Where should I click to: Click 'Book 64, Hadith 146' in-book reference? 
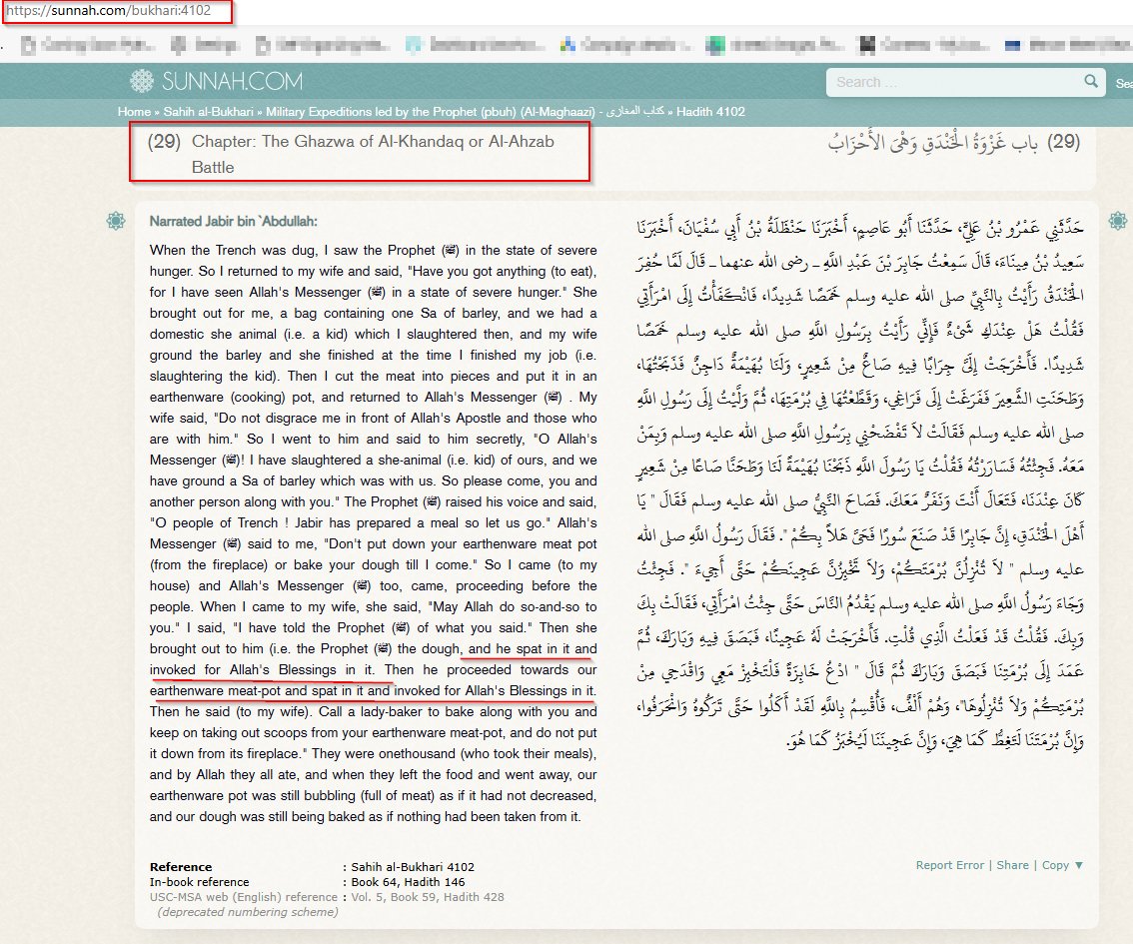point(409,882)
